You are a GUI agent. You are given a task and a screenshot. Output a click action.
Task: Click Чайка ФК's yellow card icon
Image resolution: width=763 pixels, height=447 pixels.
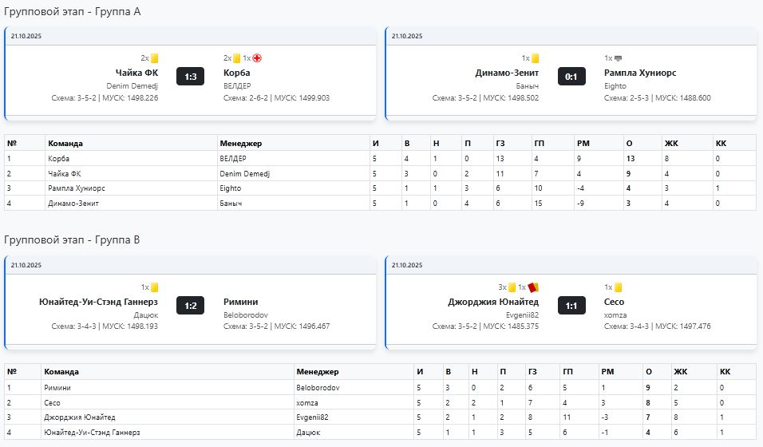pyautogui.click(x=155, y=58)
